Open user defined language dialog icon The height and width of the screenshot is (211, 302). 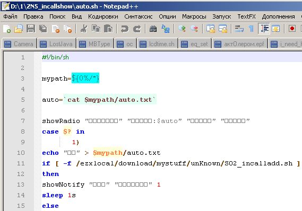[276, 29]
